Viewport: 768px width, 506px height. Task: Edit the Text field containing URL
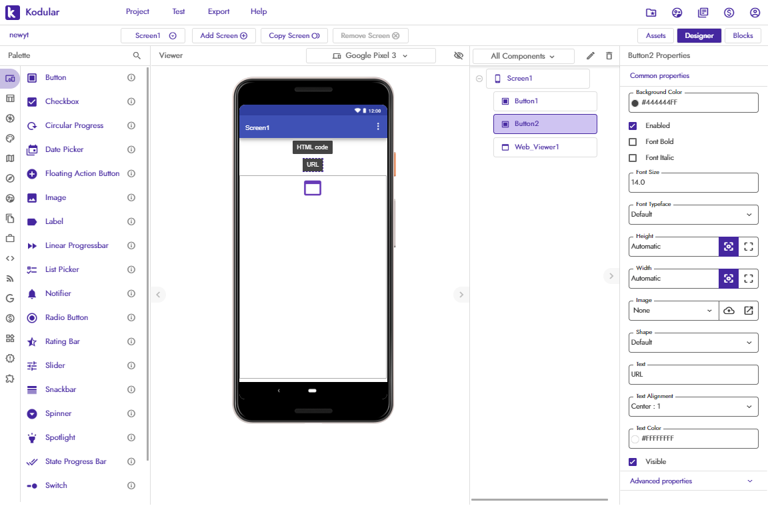(x=693, y=374)
